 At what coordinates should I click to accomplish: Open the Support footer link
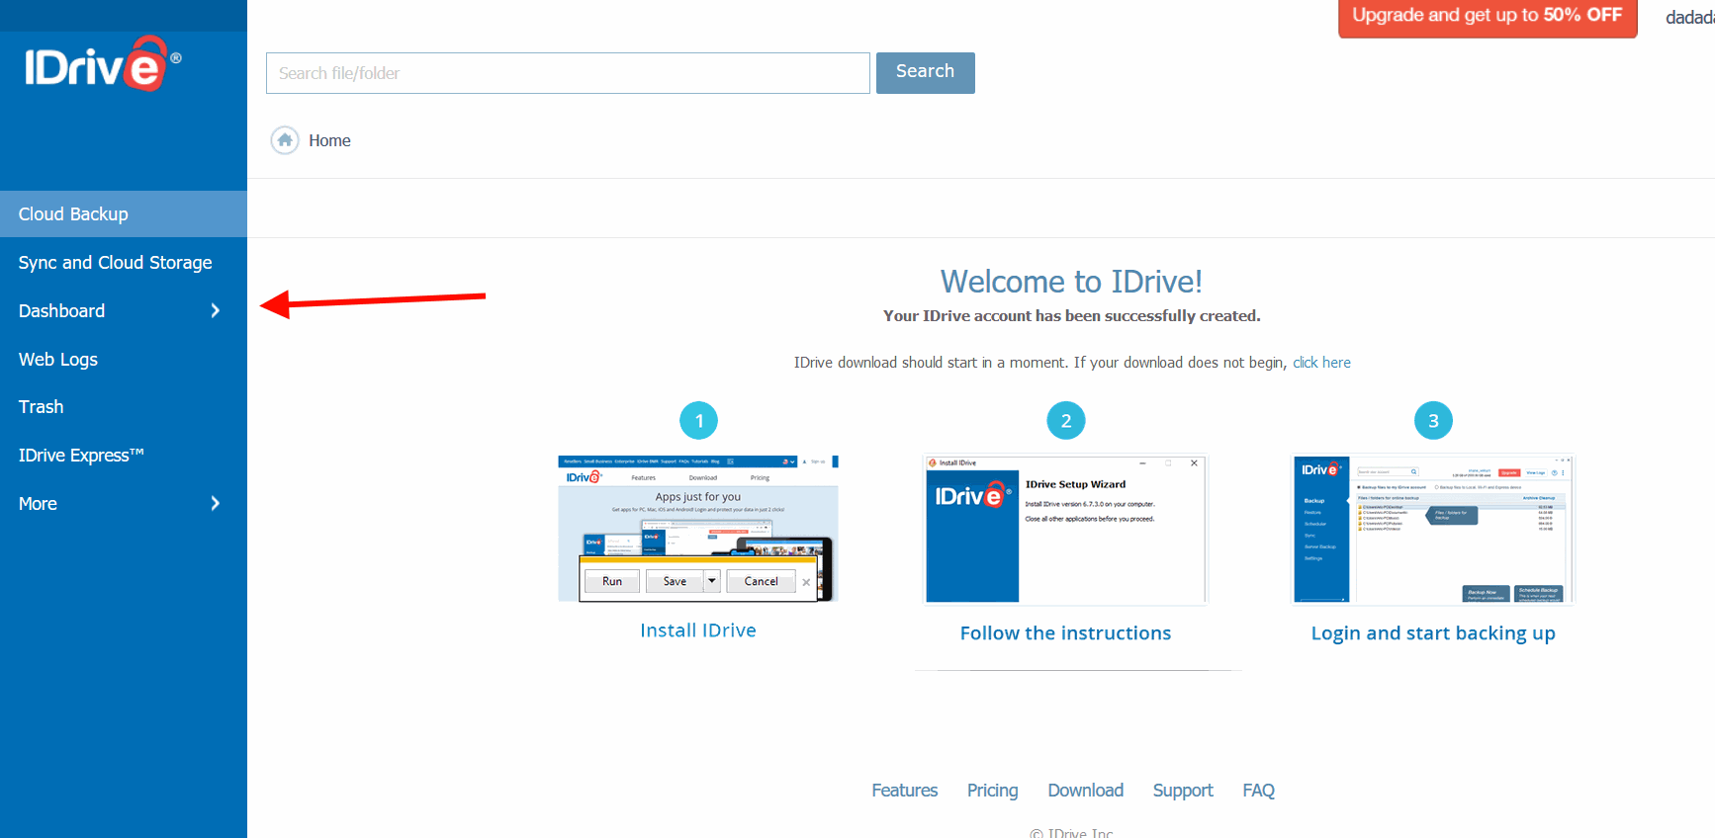pos(1183,791)
